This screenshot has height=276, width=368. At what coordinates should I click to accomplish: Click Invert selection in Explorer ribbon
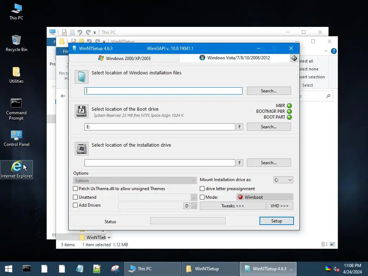(312, 77)
